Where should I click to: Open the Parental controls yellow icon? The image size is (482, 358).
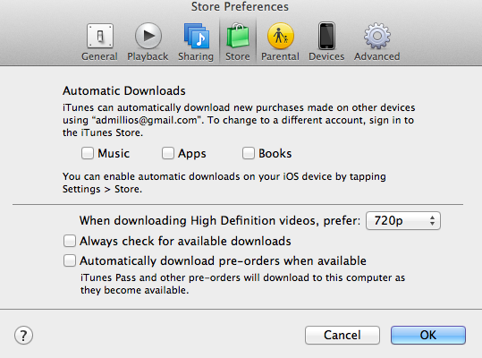(x=281, y=36)
